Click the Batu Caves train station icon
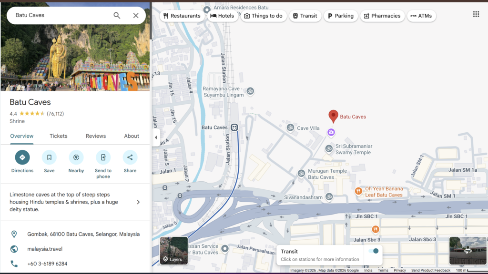This screenshot has width=488, height=274. click(x=234, y=127)
